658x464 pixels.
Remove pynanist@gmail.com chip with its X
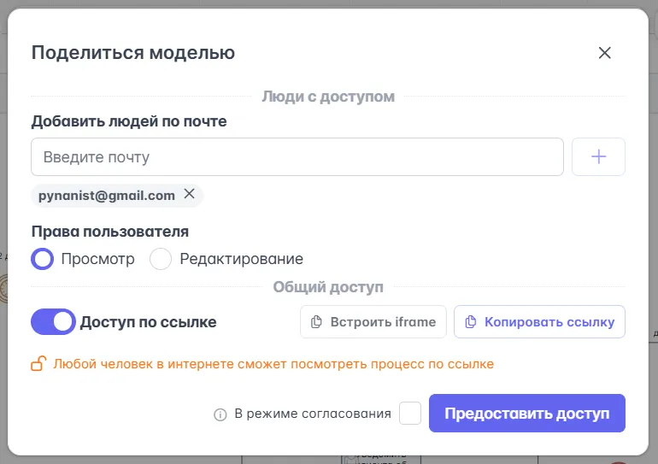click(x=190, y=195)
